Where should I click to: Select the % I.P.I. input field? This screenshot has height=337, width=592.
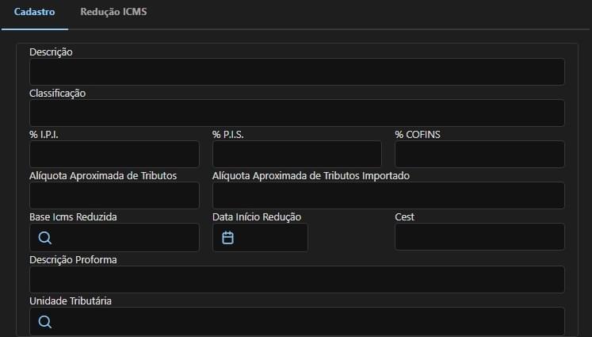click(x=114, y=154)
